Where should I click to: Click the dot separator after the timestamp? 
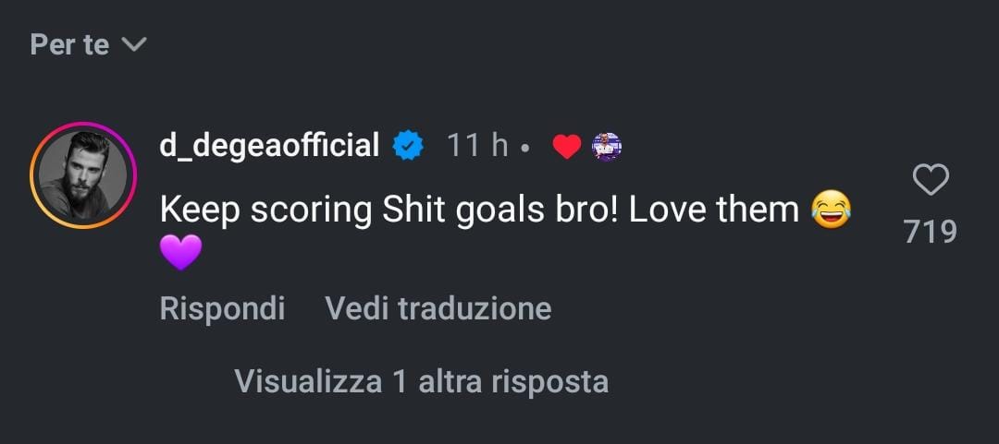(524, 148)
